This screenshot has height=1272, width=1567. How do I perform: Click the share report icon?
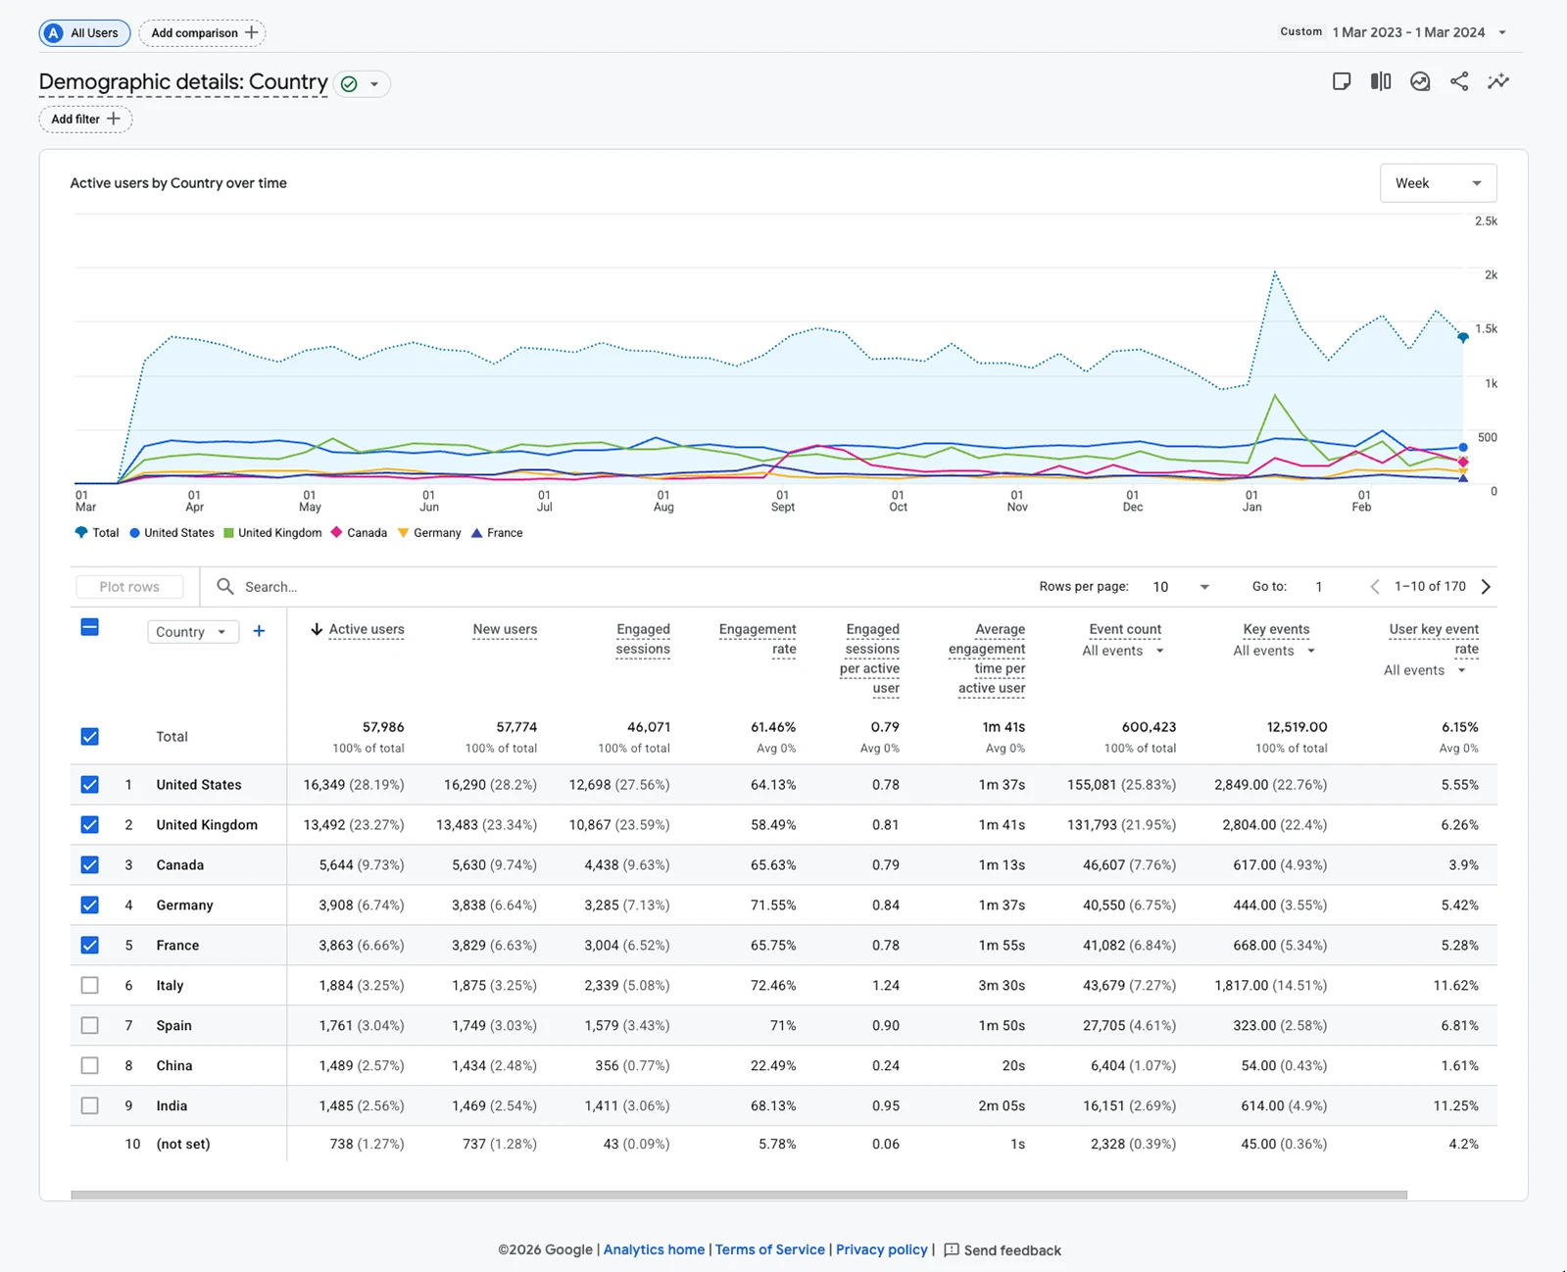pyautogui.click(x=1459, y=81)
